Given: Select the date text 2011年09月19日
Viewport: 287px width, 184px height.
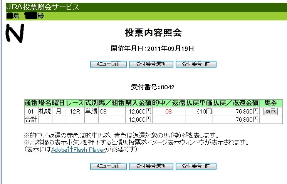Looking at the screenshot, I should (170, 49).
